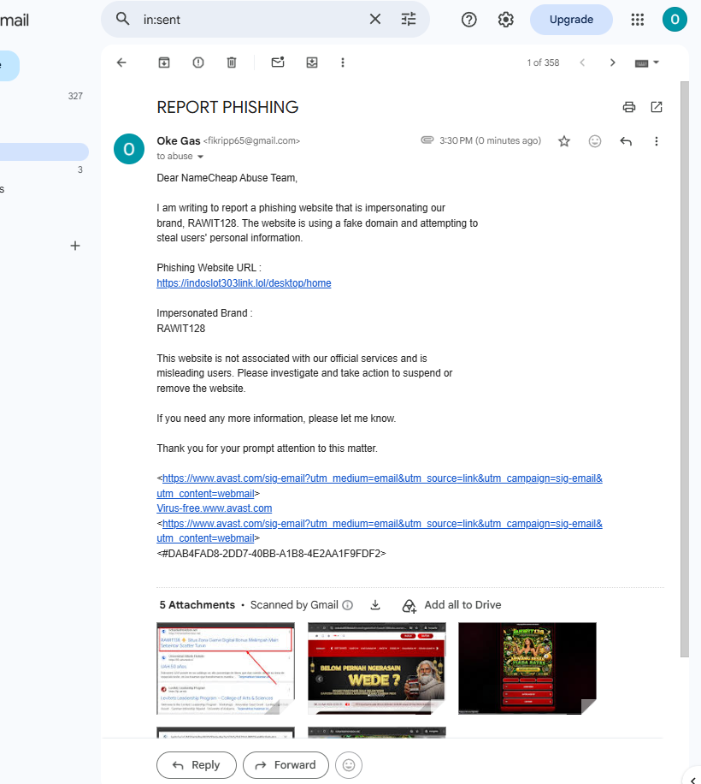Go back to the sent list
The width and height of the screenshot is (701, 784).
point(121,62)
